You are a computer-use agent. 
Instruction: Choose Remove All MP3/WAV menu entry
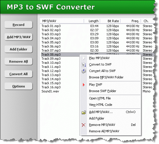click(x=110, y=131)
